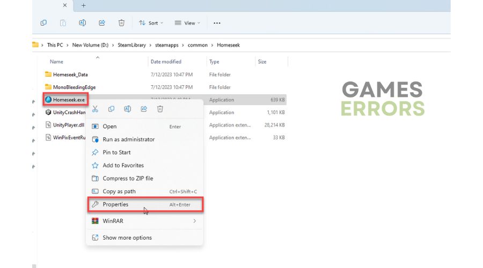Select the UnityCrashHandler file row
The width and height of the screenshot is (483, 268).
pyautogui.click(x=69, y=113)
